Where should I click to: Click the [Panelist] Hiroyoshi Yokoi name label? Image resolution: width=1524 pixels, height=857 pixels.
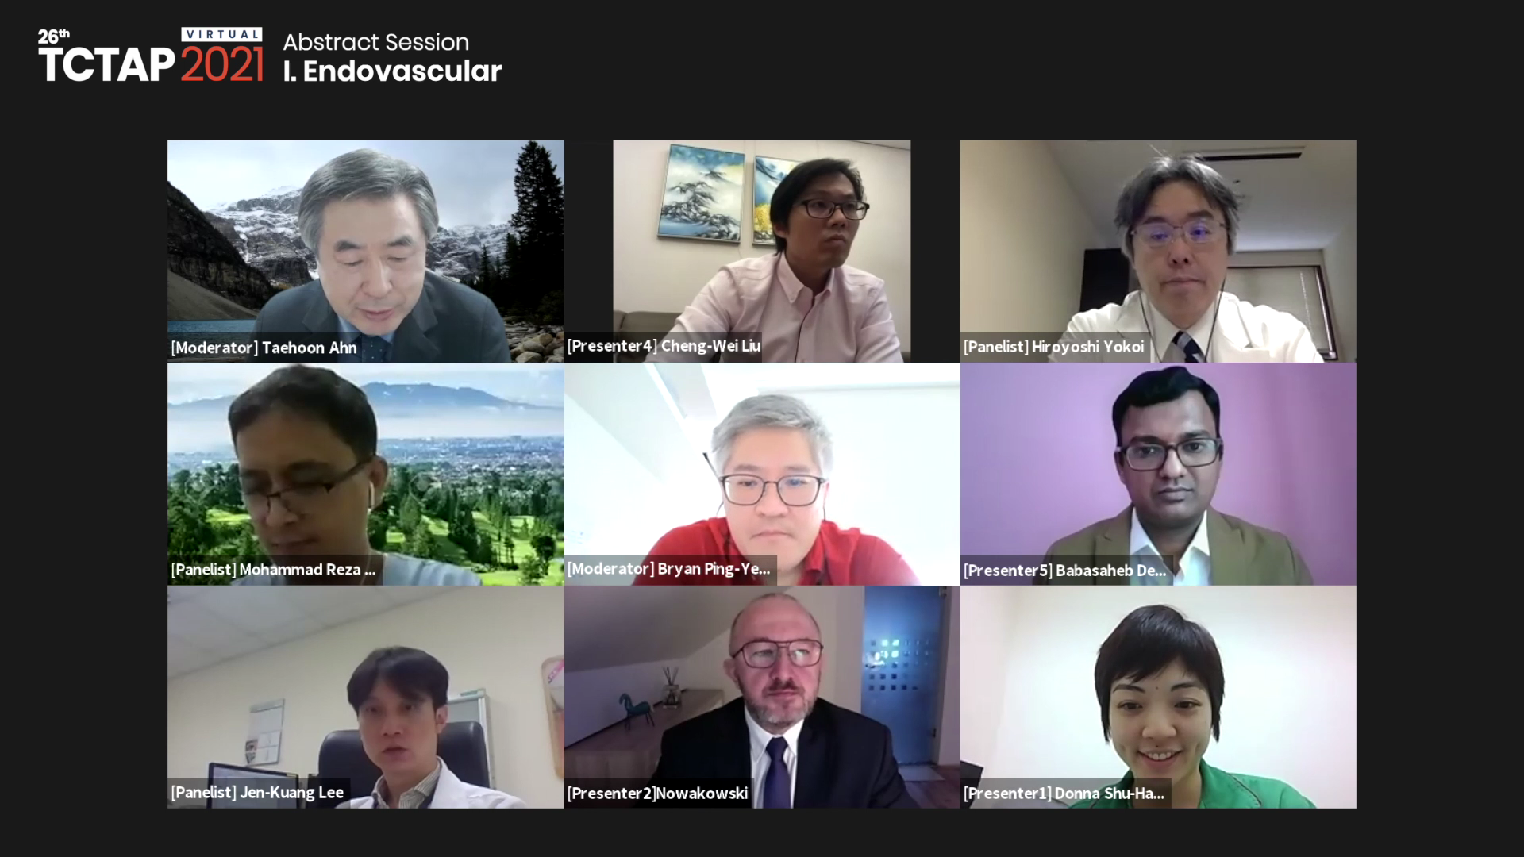point(1053,347)
